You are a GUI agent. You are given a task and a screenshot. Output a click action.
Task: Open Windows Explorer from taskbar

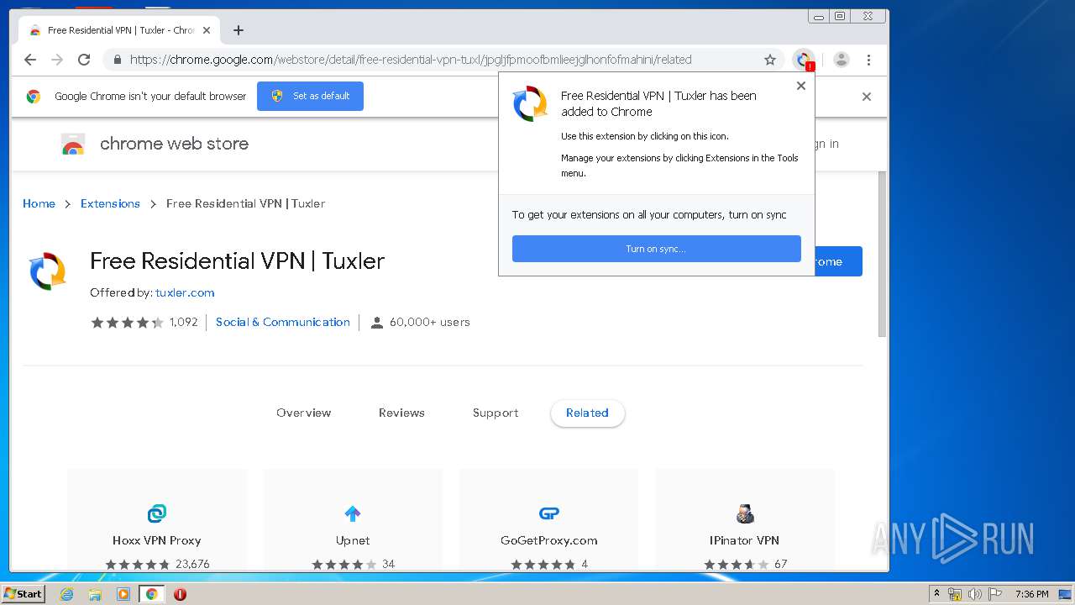click(95, 594)
